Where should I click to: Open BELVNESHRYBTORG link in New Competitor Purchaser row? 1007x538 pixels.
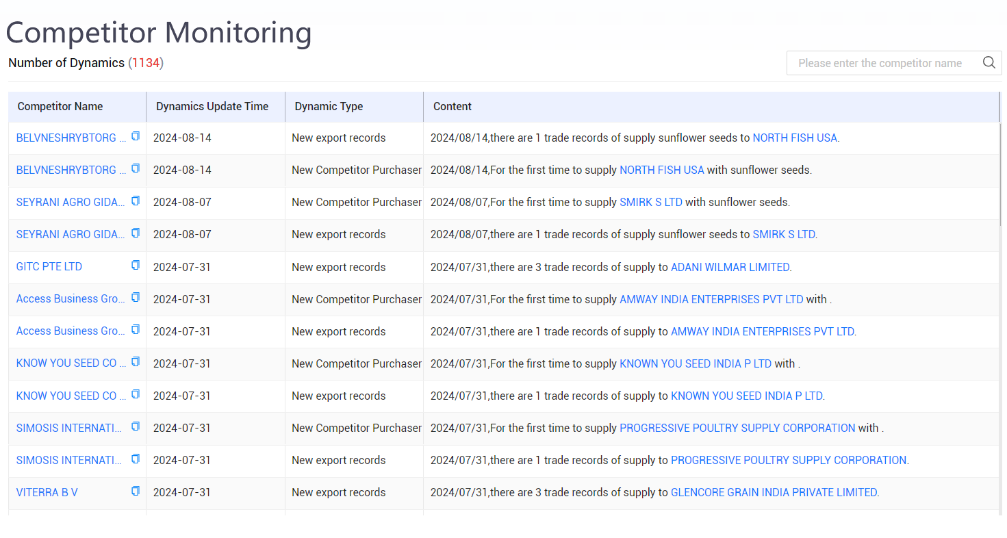71,170
